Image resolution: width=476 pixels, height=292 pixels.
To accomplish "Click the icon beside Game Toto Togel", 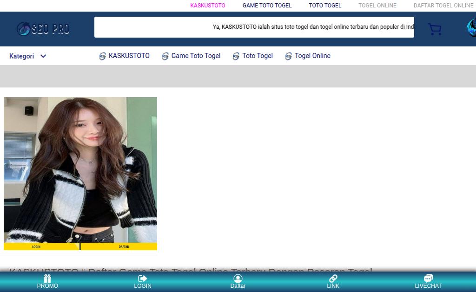I will coord(165,56).
